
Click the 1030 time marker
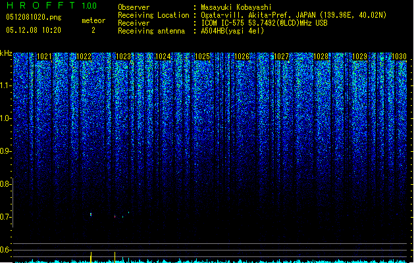point(400,57)
